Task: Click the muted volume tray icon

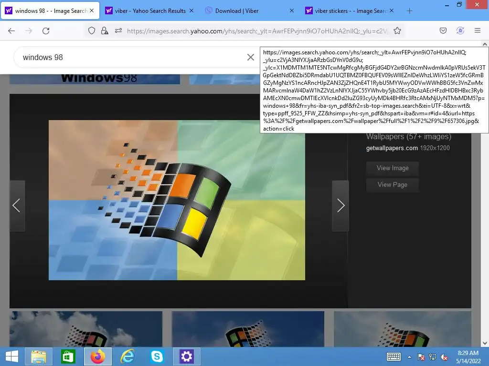Action: (444, 357)
